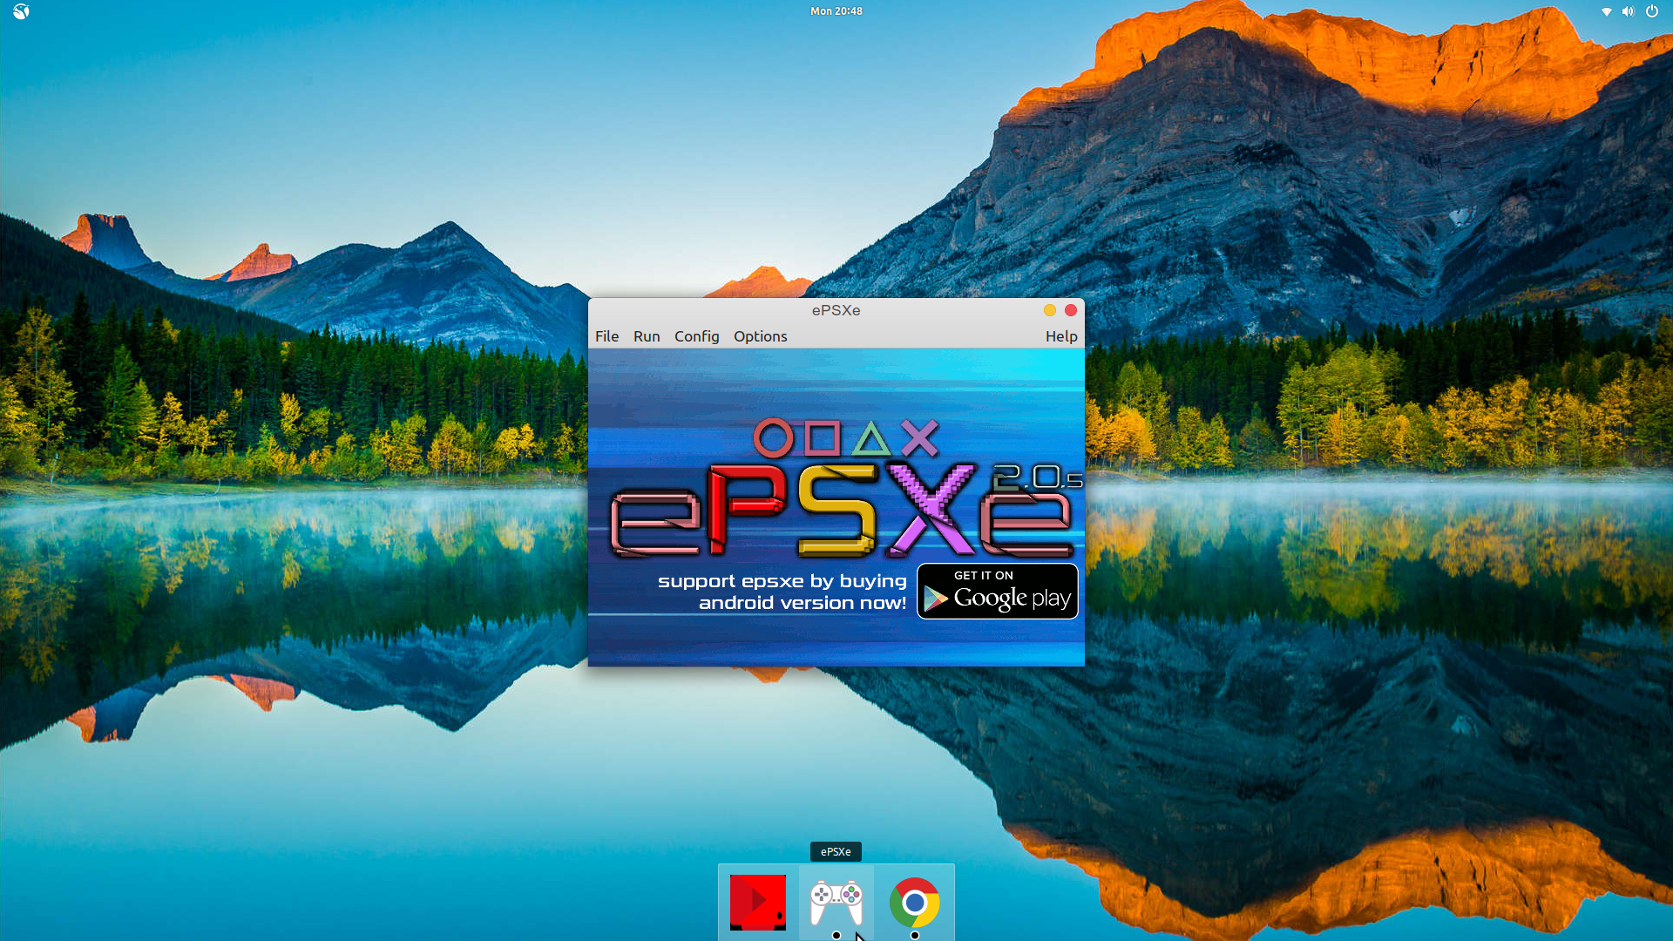Click the Wi-Fi network indicator
Viewport: 1673px width, 941px height.
coord(1606,11)
